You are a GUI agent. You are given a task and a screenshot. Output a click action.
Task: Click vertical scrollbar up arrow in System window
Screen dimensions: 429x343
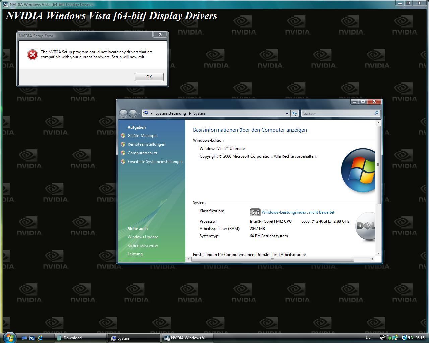point(378,123)
